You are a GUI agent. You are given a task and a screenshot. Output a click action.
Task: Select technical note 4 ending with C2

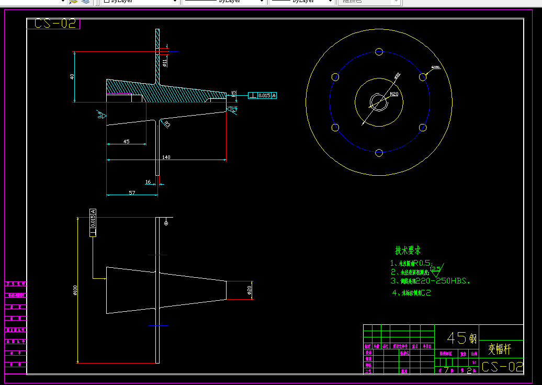pos(412,293)
